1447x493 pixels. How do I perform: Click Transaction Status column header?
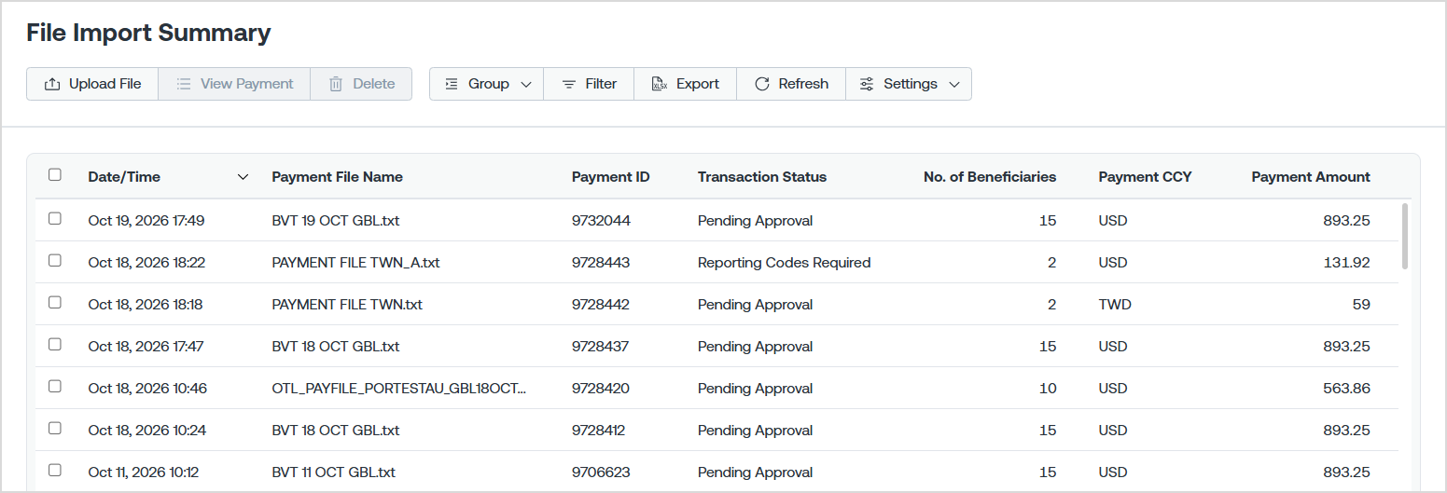pyautogui.click(x=762, y=177)
